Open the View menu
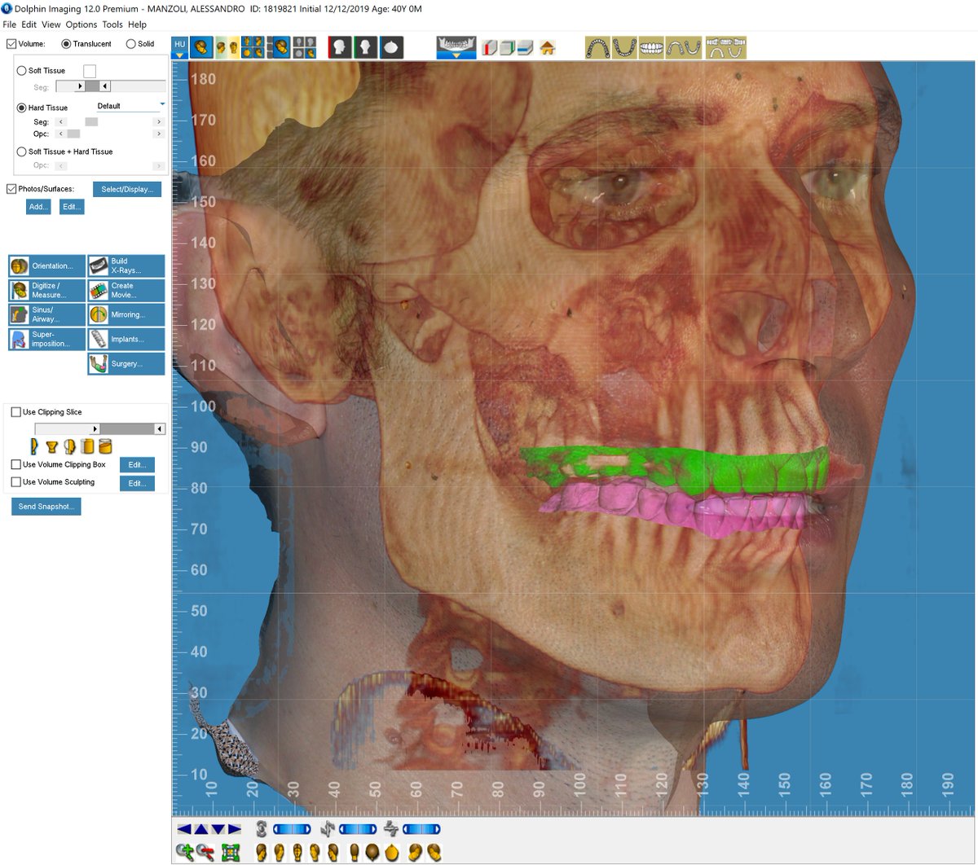Image resolution: width=978 pixels, height=865 pixels. pyautogui.click(x=51, y=24)
